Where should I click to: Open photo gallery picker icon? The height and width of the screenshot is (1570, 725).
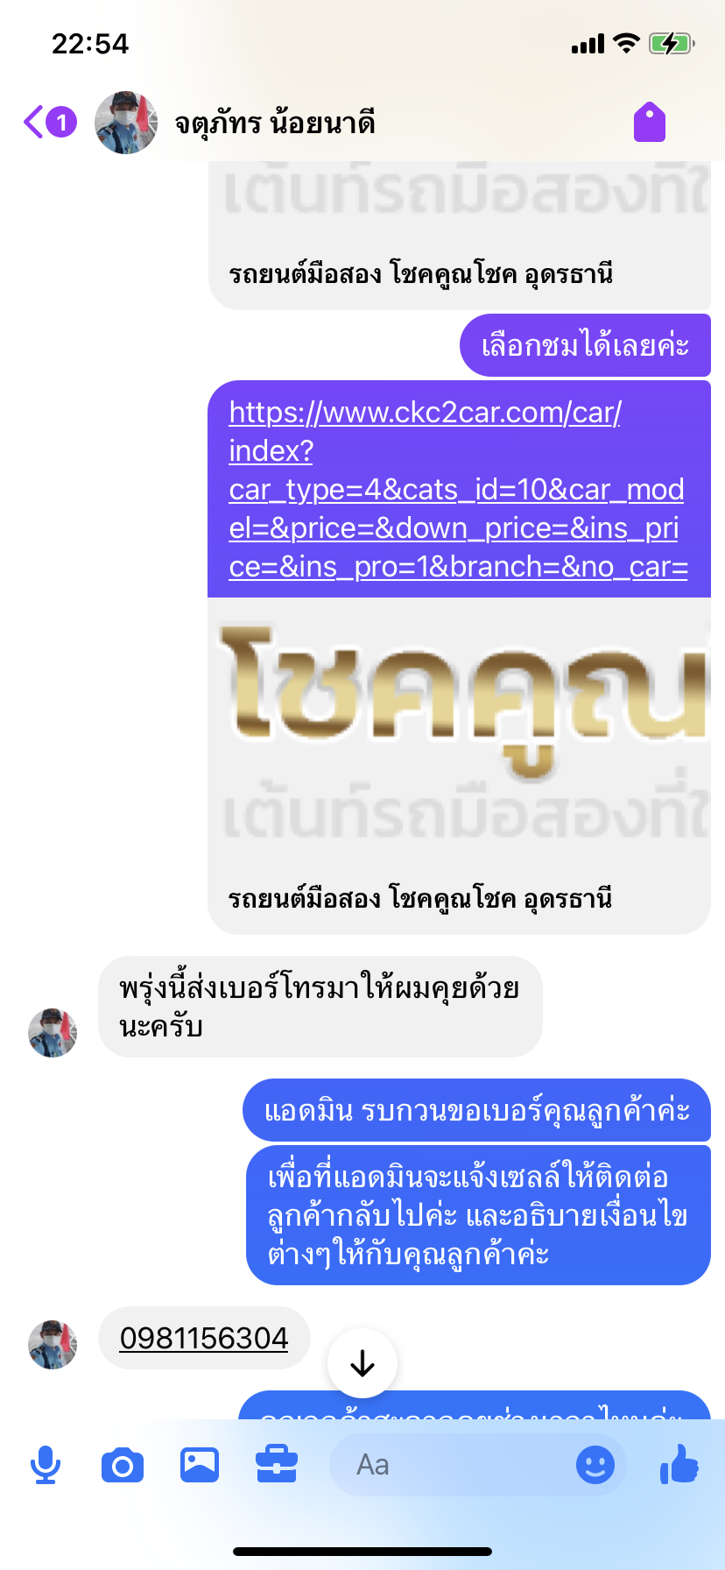[200, 1465]
